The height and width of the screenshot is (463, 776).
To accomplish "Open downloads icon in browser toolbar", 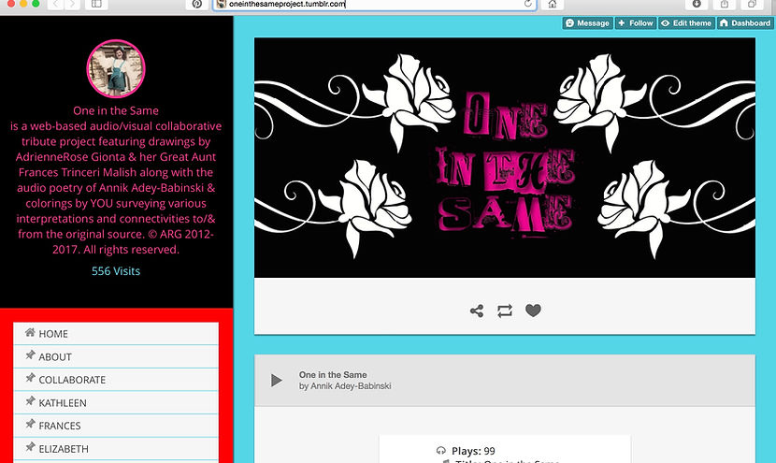I will (x=697, y=4).
